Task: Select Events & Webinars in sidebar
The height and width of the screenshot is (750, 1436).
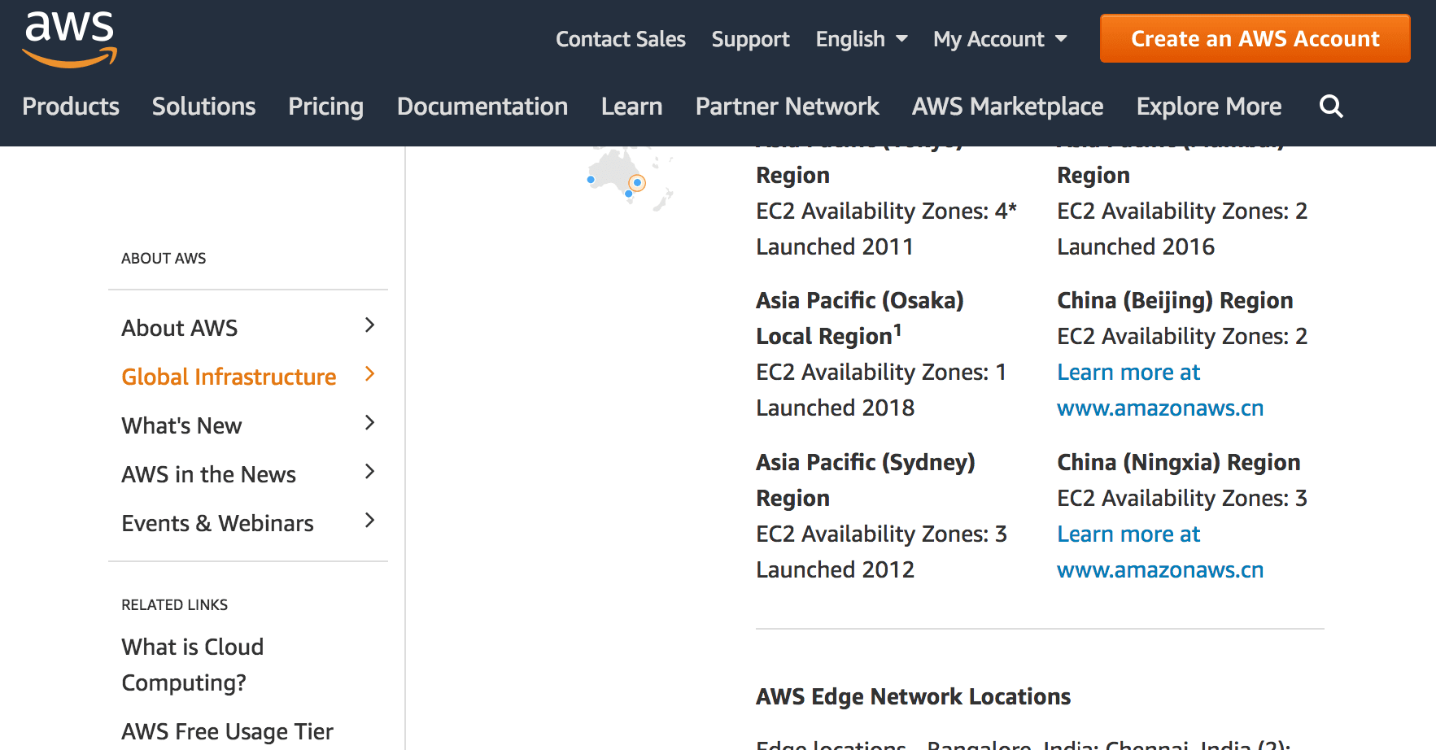Action: click(x=217, y=523)
